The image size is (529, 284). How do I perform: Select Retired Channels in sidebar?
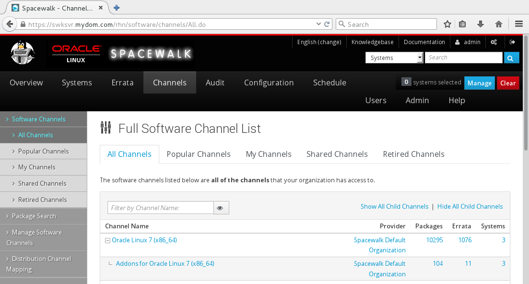point(44,200)
